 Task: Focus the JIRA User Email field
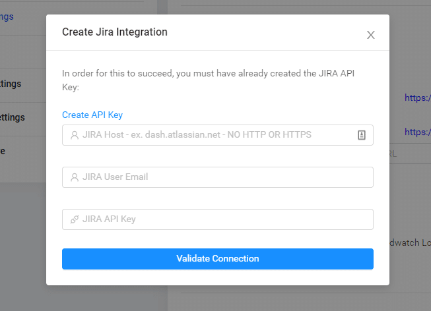[217, 177]
